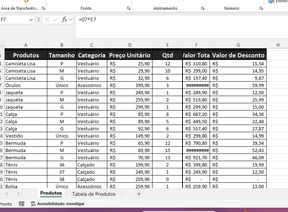Select column C header

click(92, 45)
